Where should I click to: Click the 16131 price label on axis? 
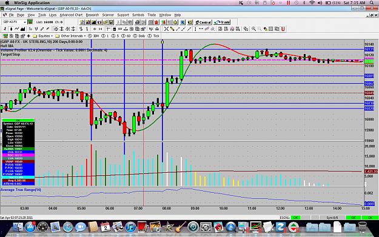click(369, 50)
